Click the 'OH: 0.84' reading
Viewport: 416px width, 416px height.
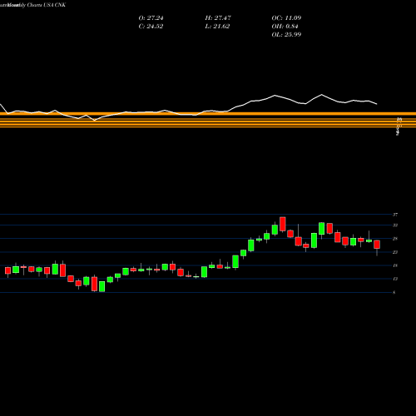click(x=285, y=26)
